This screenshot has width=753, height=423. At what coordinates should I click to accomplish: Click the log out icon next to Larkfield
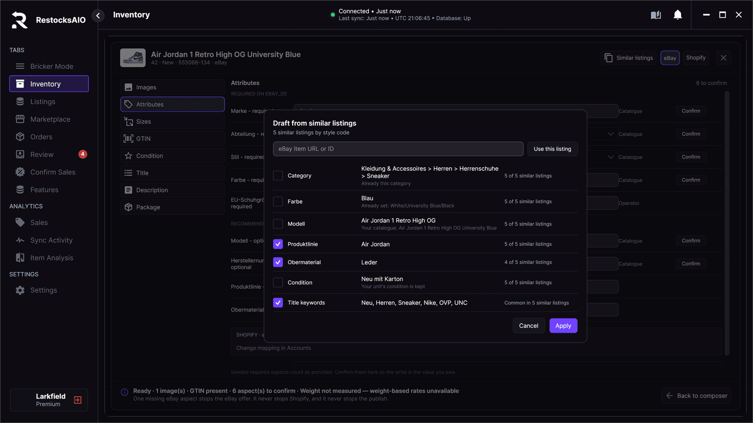pos(78,400)
